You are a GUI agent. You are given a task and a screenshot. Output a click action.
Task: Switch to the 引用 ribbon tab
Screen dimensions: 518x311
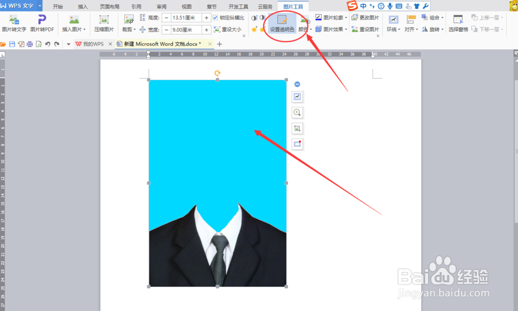click(136, 7)
